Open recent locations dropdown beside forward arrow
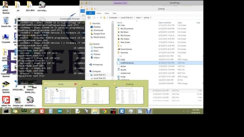244x137 pixels. click(x=98, y=18)
